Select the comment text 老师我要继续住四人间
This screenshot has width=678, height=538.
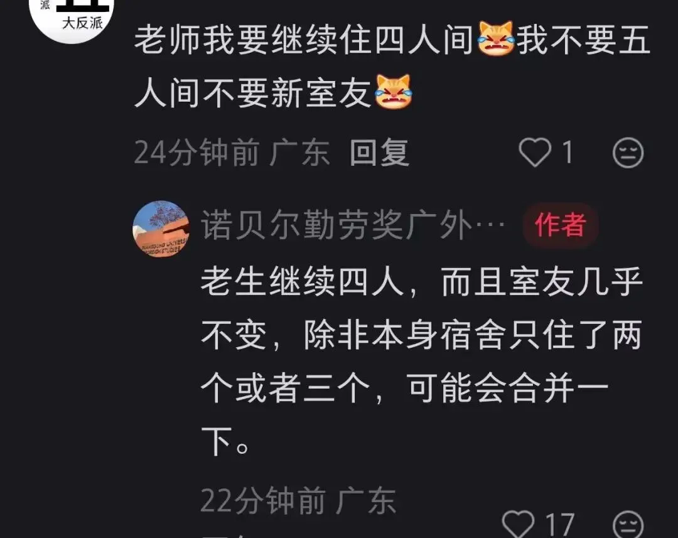click(303, 40)
